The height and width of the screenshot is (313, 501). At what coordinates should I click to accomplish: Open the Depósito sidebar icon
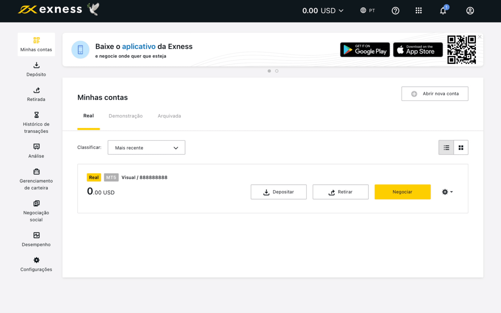click(x=36, y=65)
